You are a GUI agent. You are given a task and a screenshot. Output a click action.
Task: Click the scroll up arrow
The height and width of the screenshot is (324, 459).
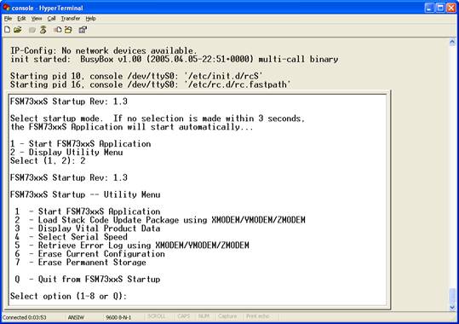[x=452, y=43]
